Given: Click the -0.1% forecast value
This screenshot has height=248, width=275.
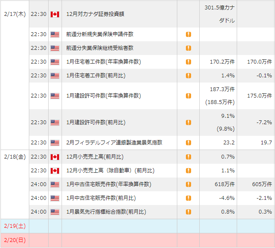Looking at the screenshot, I should coord(264,76).
